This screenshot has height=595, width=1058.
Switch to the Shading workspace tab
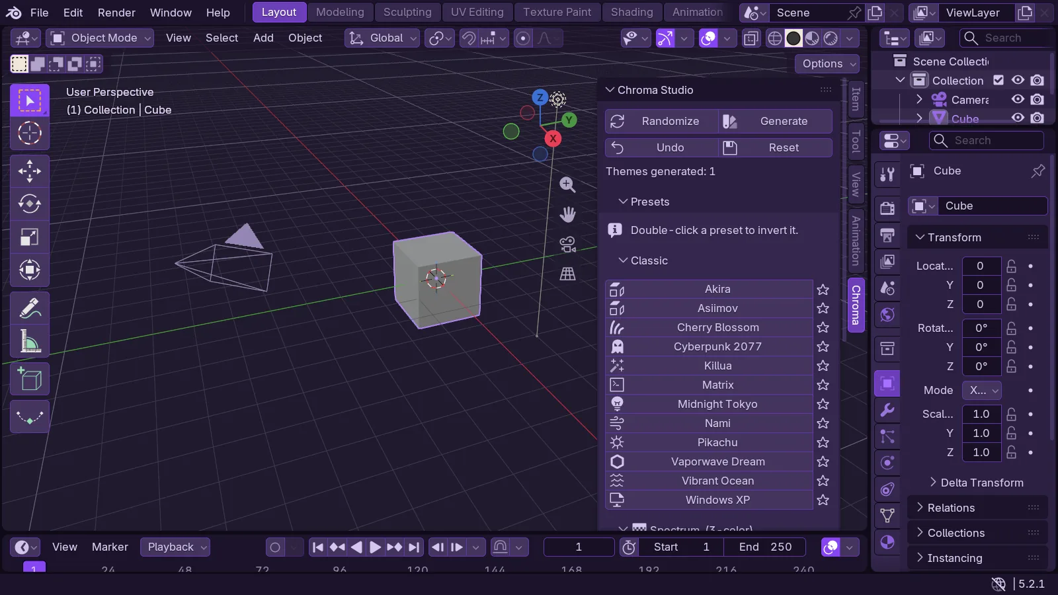pos(631,13)
